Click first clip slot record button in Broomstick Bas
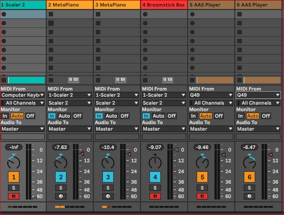 point(145,14)
